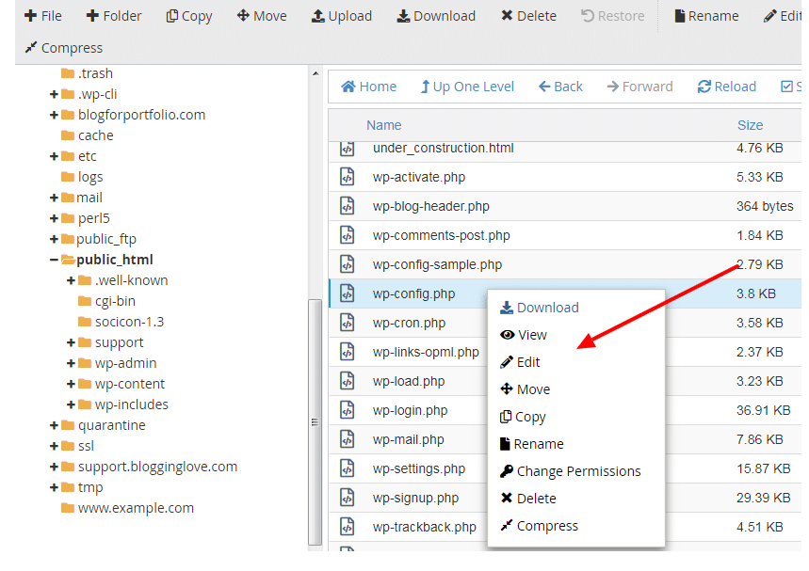Expand the quarantine folder
This screenshot has width=809, height=571.
54,425
